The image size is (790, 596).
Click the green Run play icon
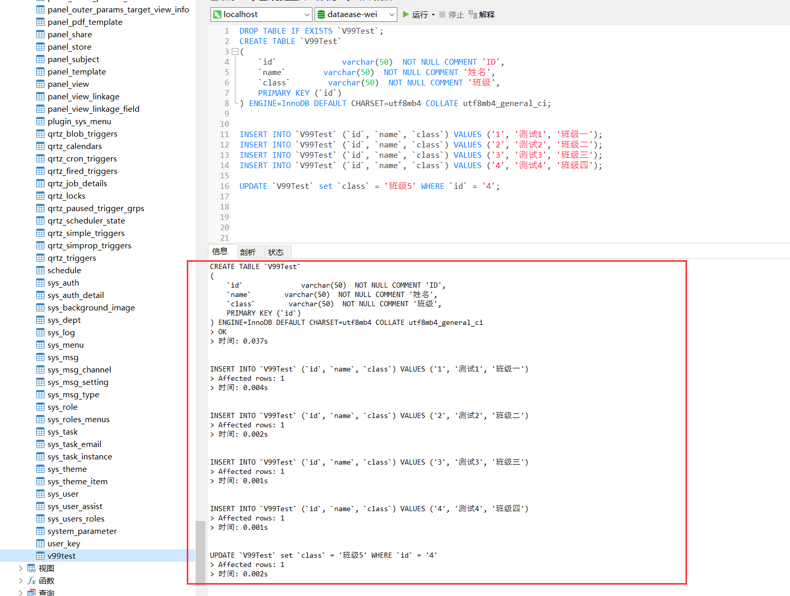(406, 14)
